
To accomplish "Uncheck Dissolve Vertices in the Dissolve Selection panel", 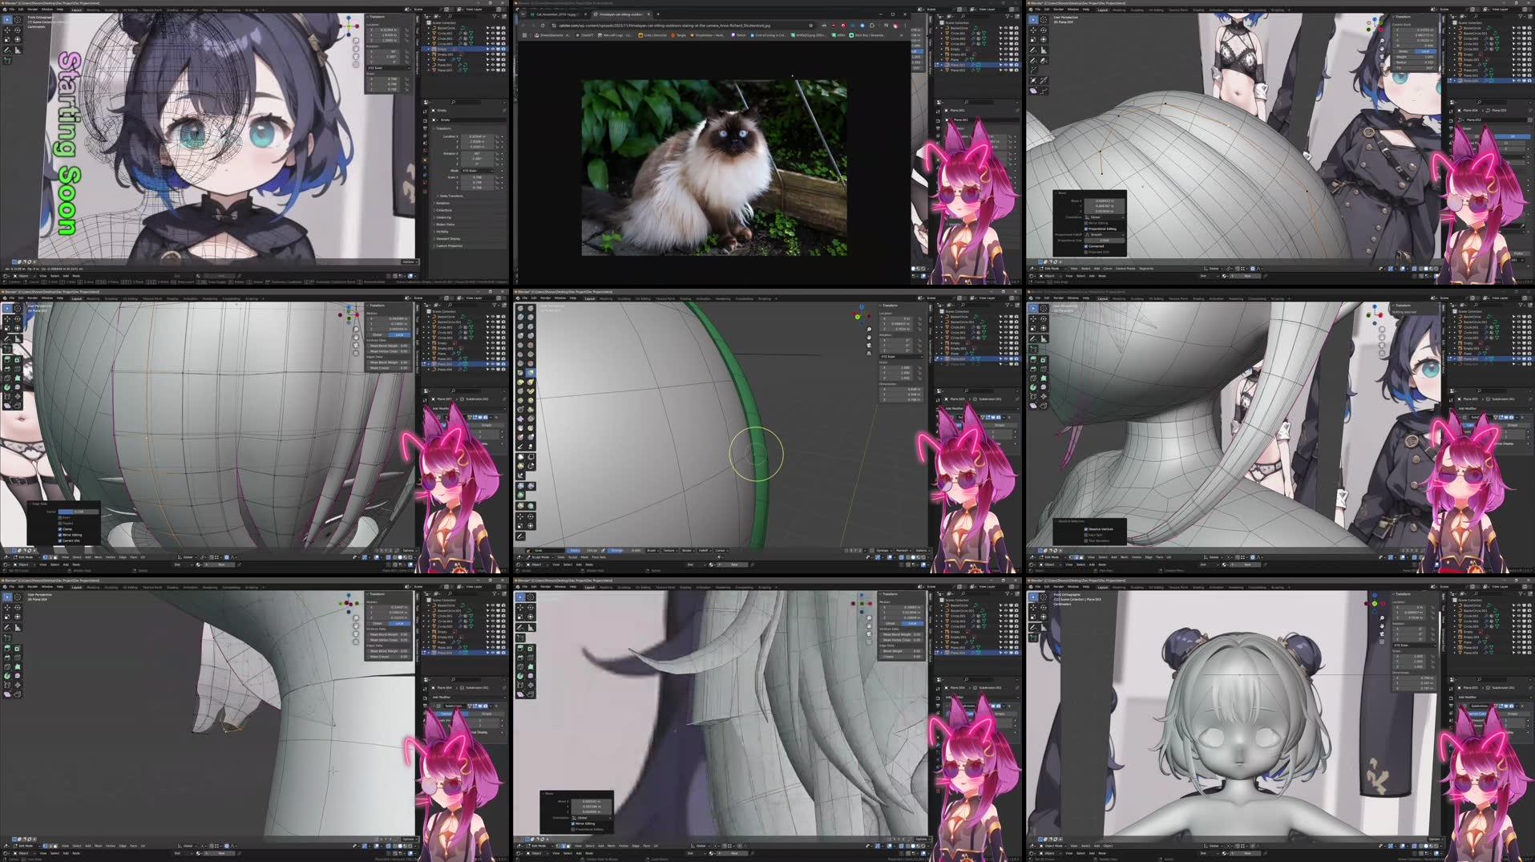I will (x=1086, y=529).
